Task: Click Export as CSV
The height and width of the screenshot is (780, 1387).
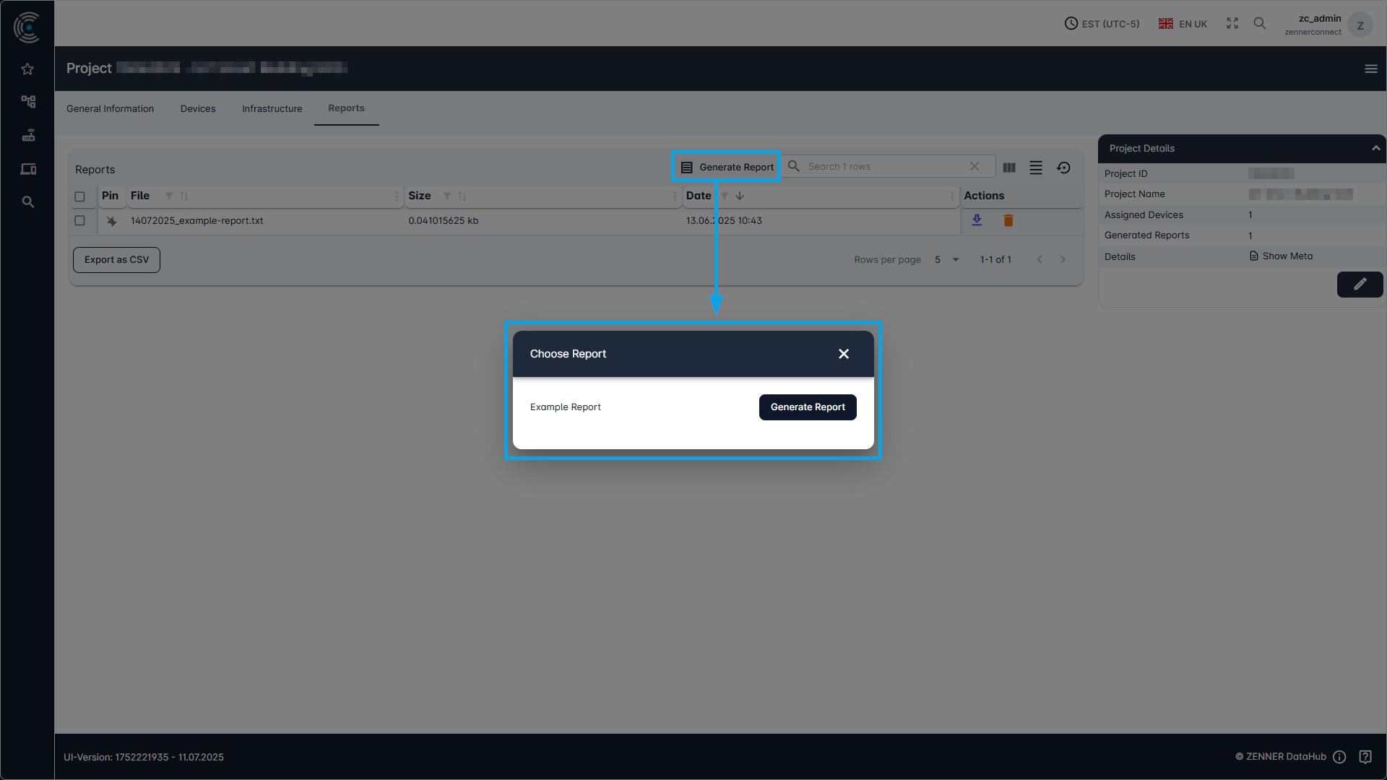Action: tap(116, 259)
